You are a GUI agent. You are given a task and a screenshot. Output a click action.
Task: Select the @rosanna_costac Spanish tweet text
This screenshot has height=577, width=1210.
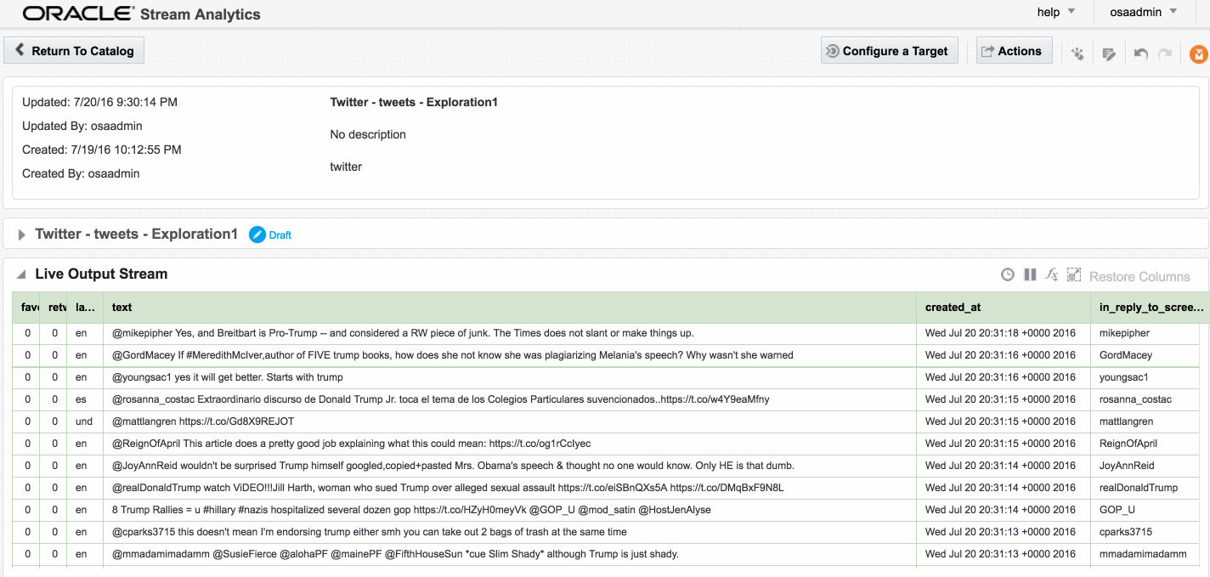[440, 399]
